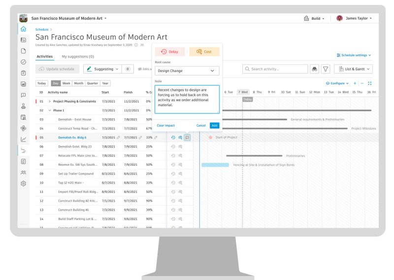Switch timeline scale to Month
This screenshot has height=280, width=394.
79,83
